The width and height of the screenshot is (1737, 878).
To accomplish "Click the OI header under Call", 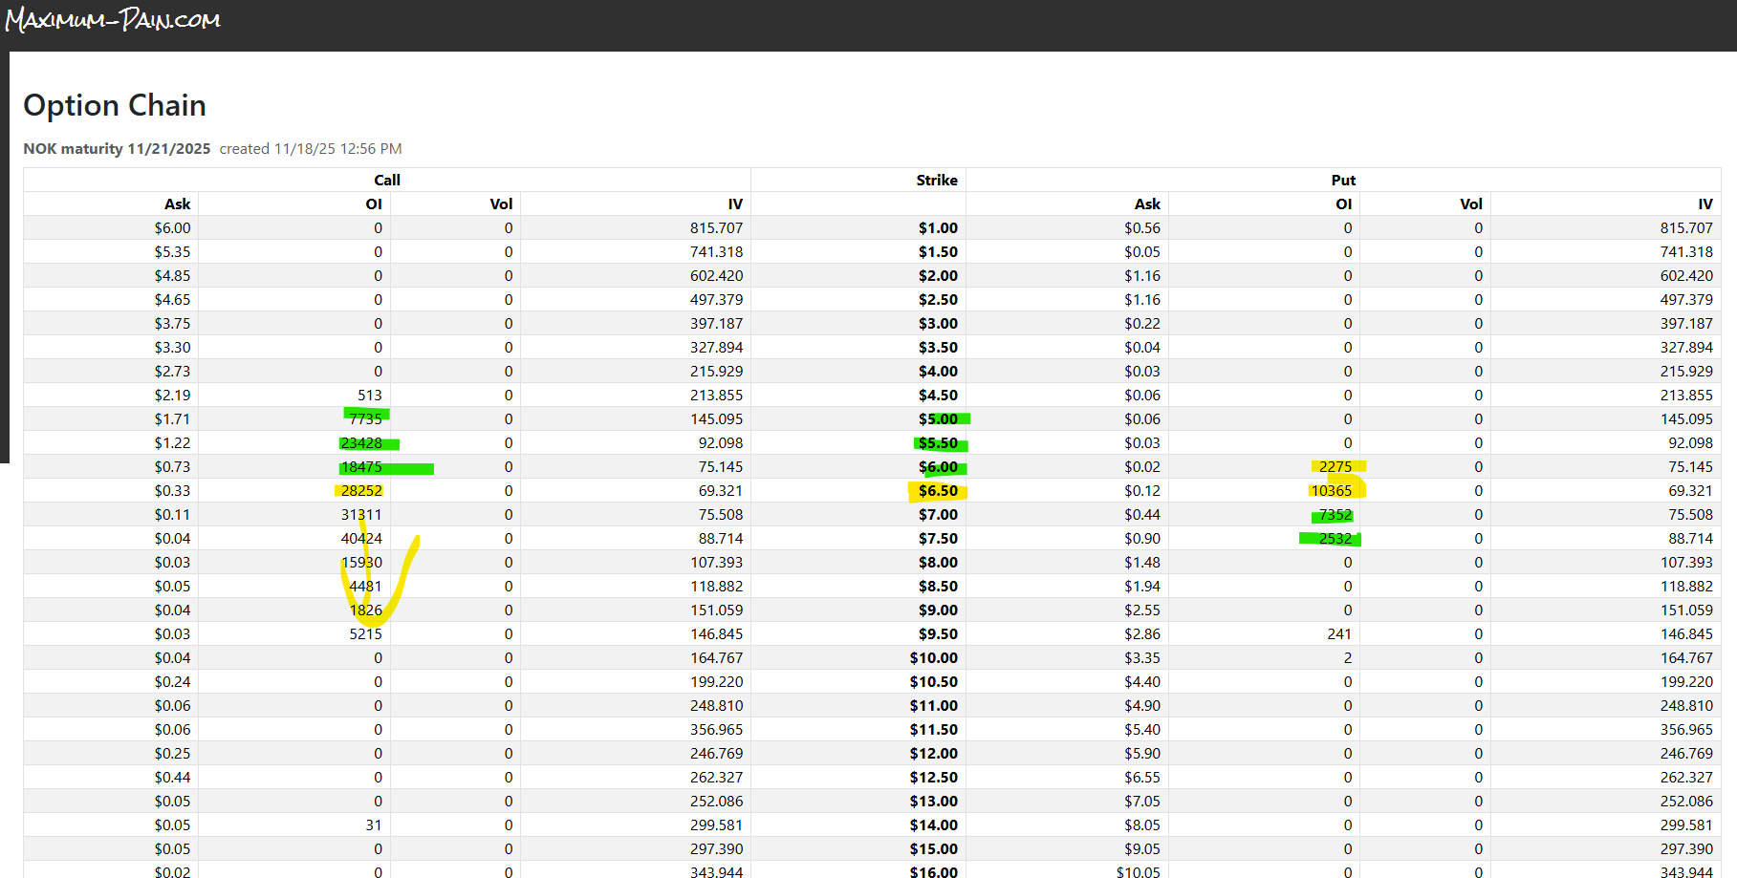I will pyautogui.click(x=374, y=203).
